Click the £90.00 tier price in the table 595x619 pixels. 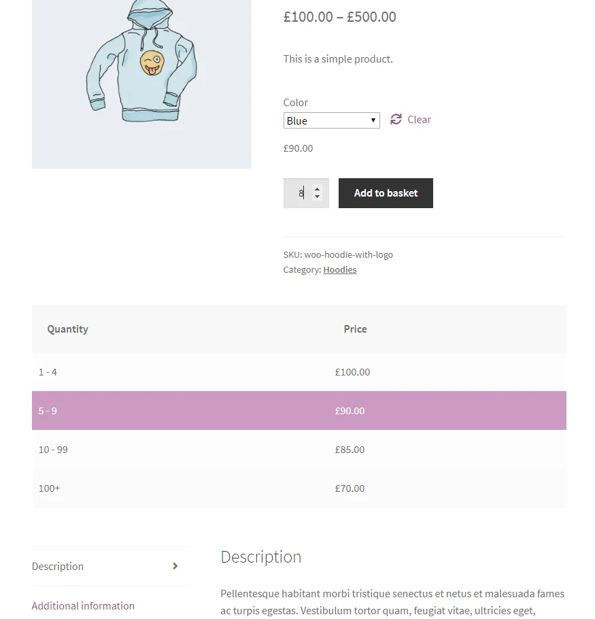349,411
